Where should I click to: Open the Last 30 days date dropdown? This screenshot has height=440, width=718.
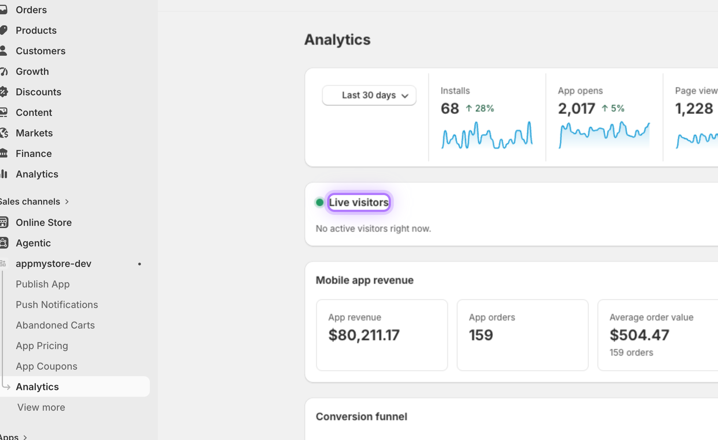(369, 95)
